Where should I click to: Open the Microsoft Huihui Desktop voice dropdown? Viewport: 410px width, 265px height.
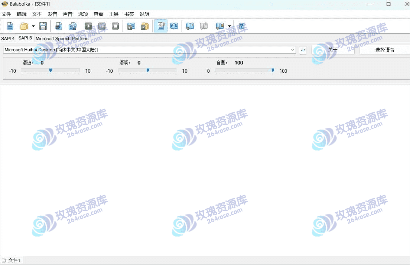tap(149, 50)
